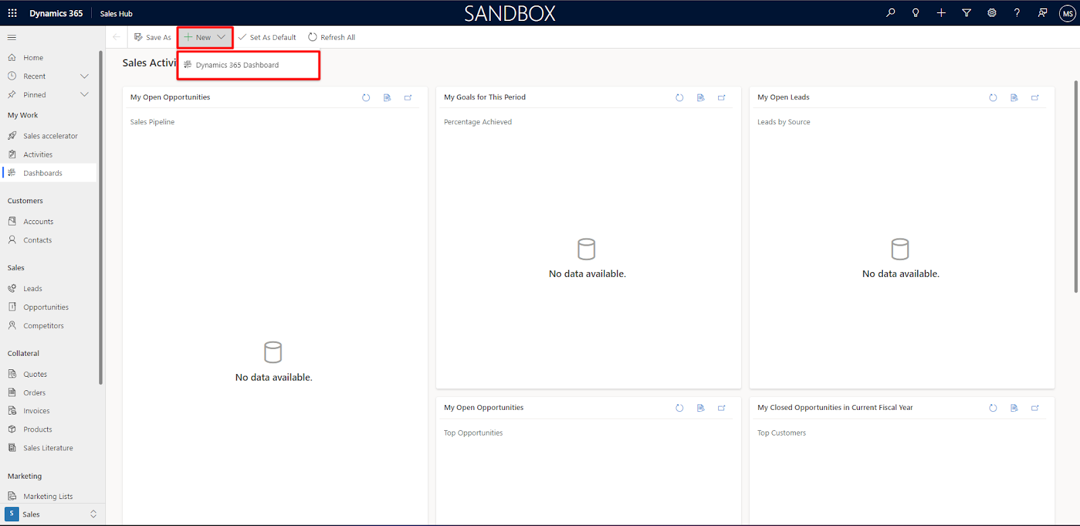Click the plus quick create icon
The image size is (1080, 526).
(941, 13)
